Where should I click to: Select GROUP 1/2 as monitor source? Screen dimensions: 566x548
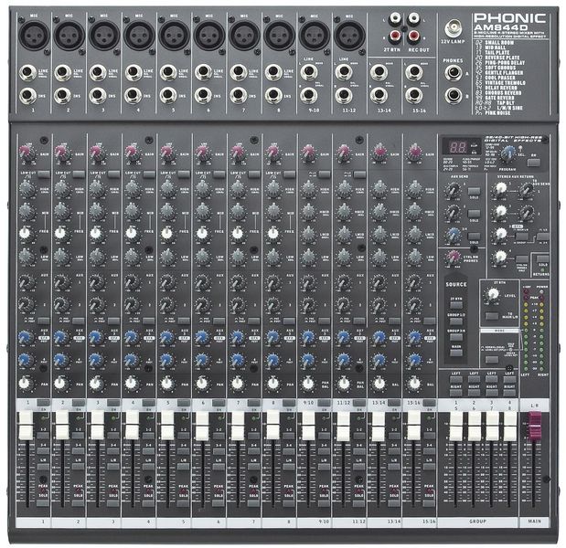456,321
